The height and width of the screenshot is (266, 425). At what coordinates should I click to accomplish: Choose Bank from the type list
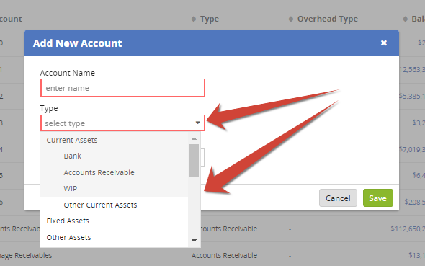click(x=72, y=156)
